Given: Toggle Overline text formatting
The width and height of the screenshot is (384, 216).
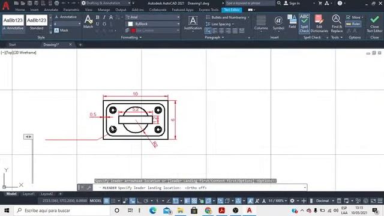Looking at the screenshot, I should pos(104,24).
